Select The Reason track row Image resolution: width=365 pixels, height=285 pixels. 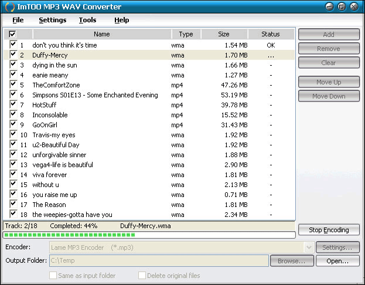[149, 205]
